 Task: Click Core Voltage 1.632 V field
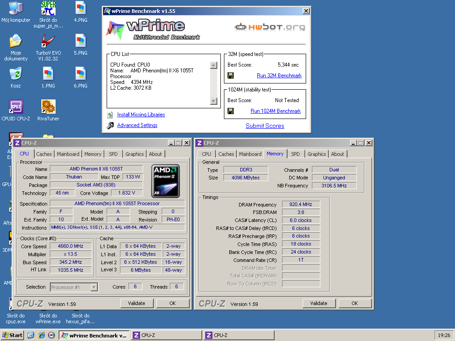click(127, 193)
